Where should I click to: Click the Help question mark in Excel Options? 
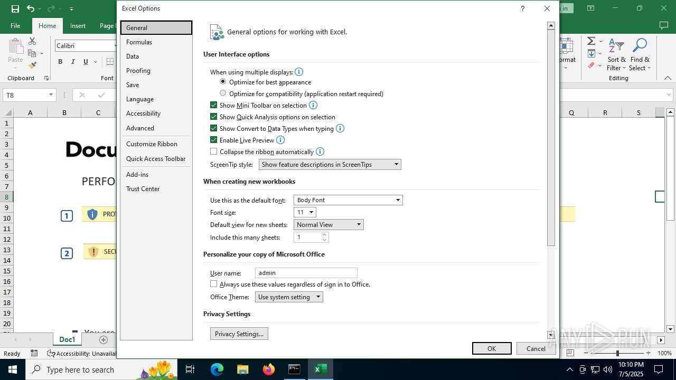coord(522,8)
